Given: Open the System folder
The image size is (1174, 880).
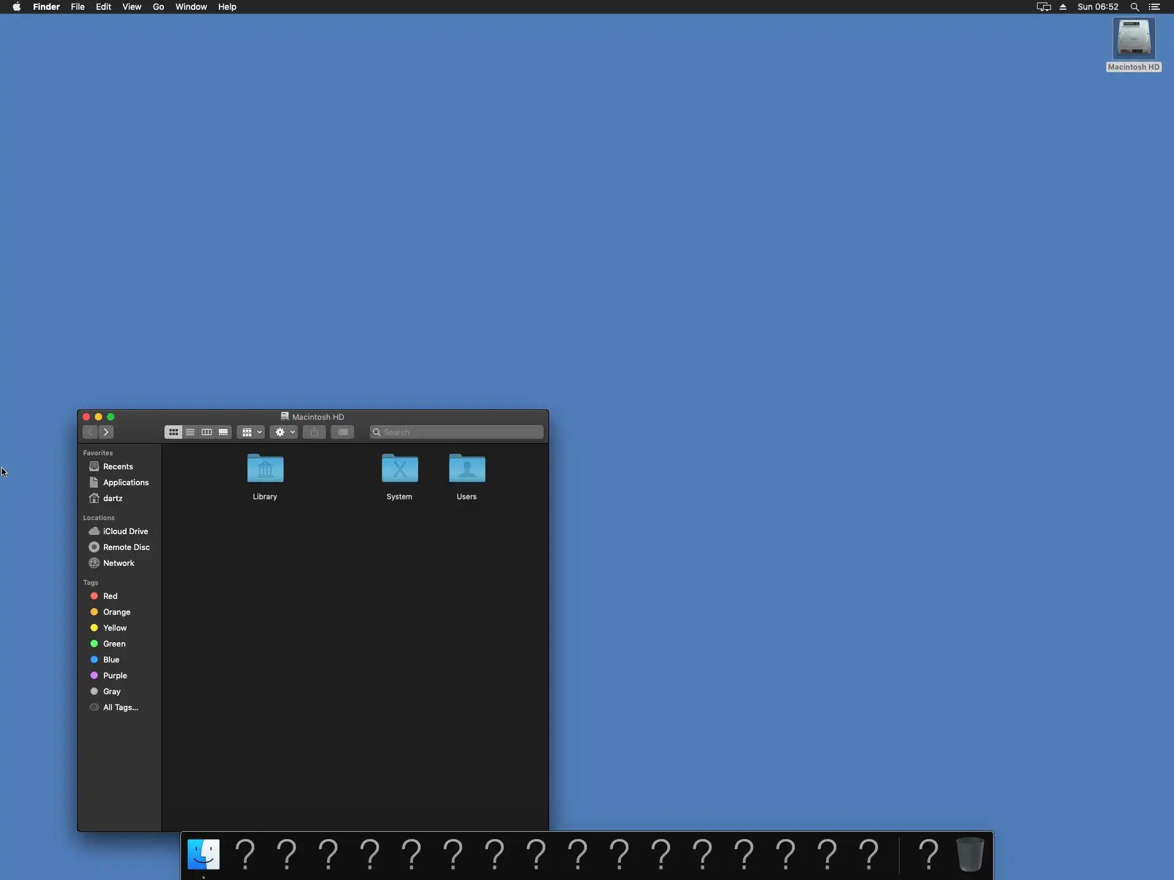Looking at the screenshot, I should coord(400,469).
